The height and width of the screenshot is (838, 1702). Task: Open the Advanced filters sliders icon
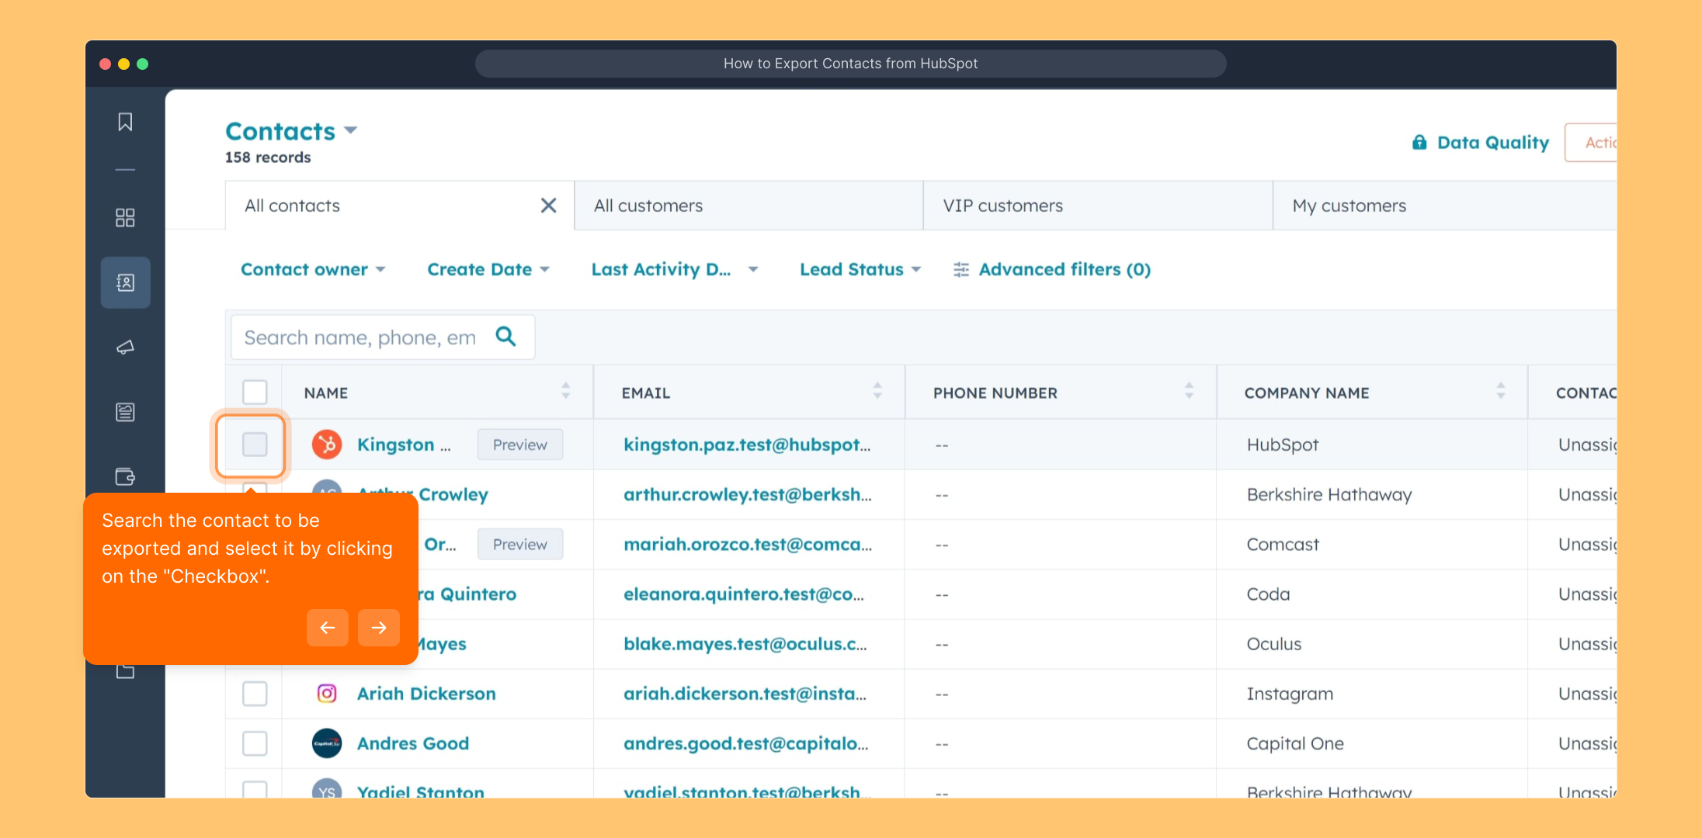(961, 269)
